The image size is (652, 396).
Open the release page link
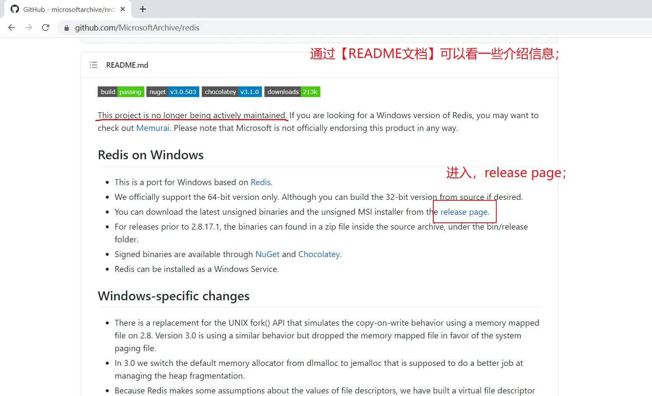click(x=464, y=212)
